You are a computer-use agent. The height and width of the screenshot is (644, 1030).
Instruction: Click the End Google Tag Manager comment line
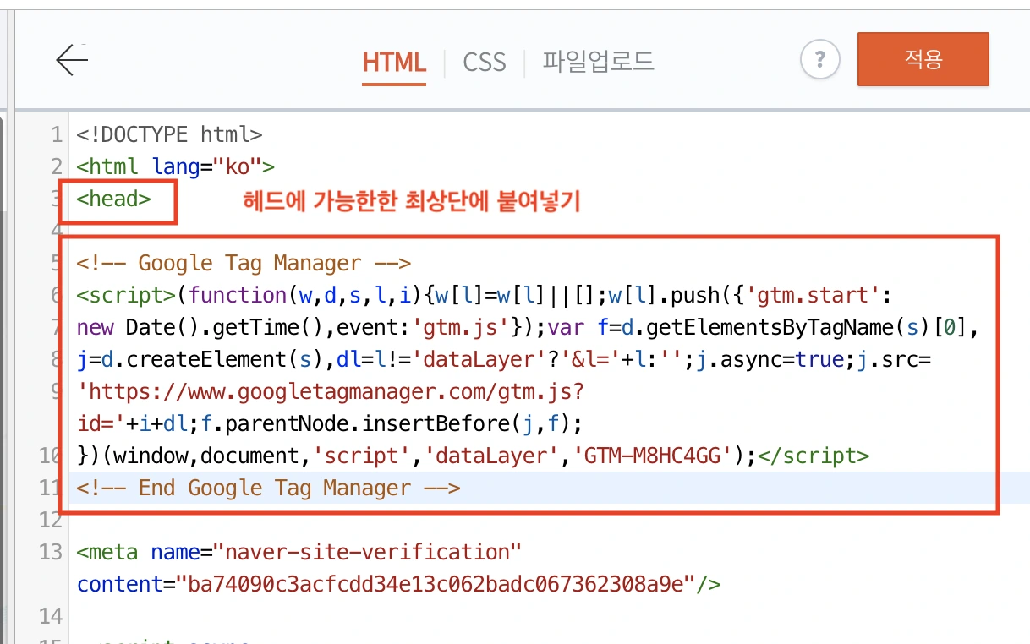(268, 488)
